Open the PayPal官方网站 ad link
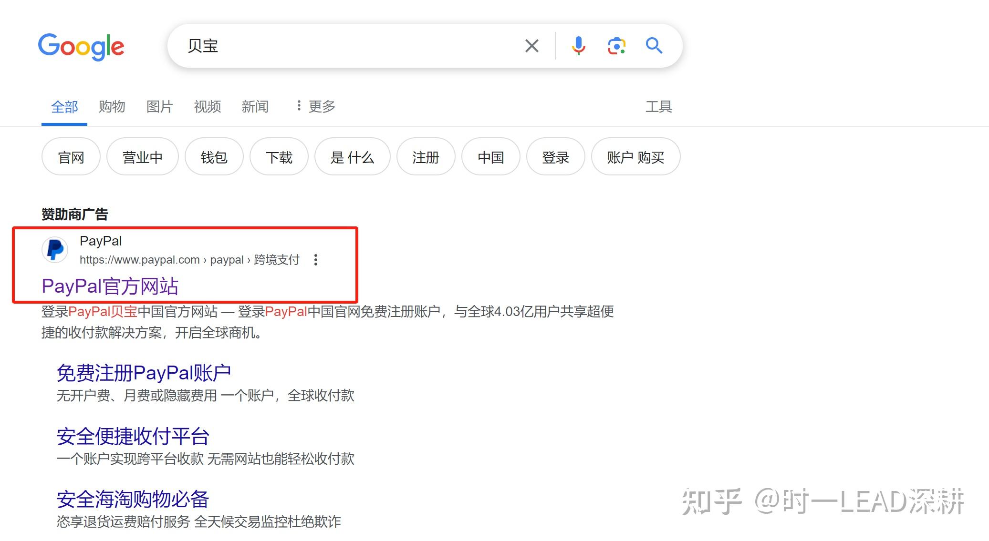 coord(110,286)
